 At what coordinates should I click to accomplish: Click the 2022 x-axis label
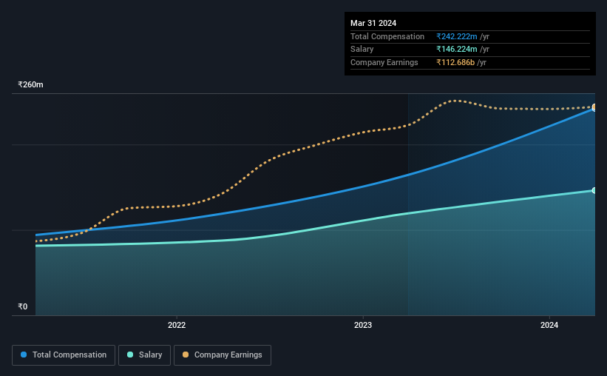click(x=177, y=325)
